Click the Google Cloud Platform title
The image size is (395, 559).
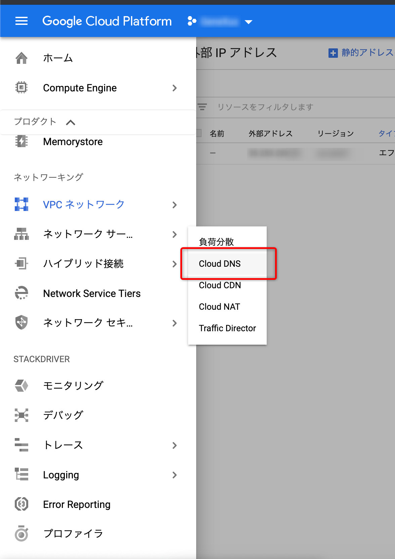coord(107,21)
